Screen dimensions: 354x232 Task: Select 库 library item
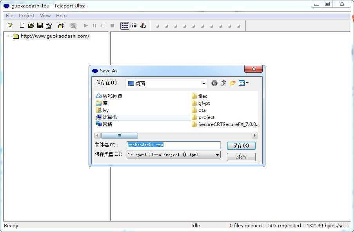click(102, 103)
